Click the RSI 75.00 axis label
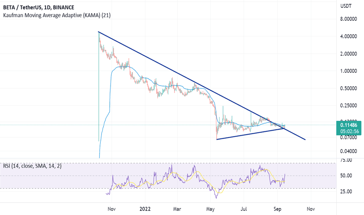The image size is (364, 215). pyautogui.click(x=346, y=160)
